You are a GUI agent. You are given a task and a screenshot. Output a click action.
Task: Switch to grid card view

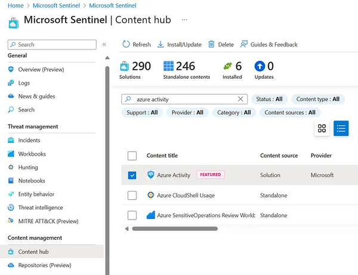click(x=322, y=128)
